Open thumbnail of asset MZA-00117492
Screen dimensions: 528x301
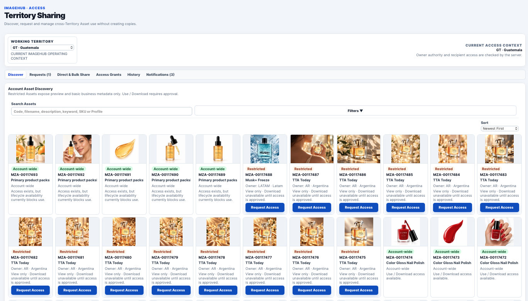(77, 149)
